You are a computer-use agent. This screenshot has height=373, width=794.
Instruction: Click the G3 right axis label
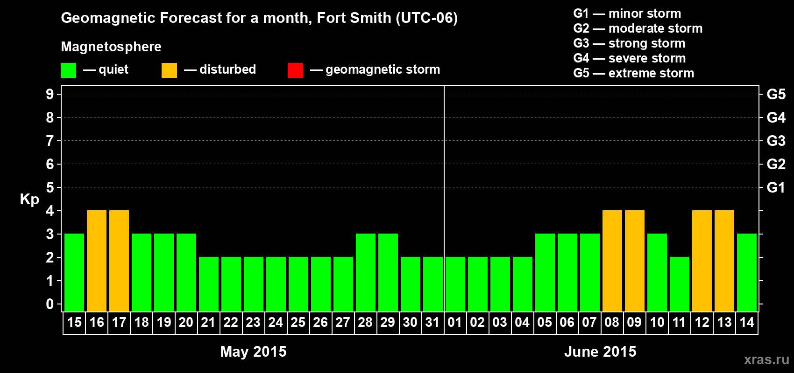pos(776,141)
